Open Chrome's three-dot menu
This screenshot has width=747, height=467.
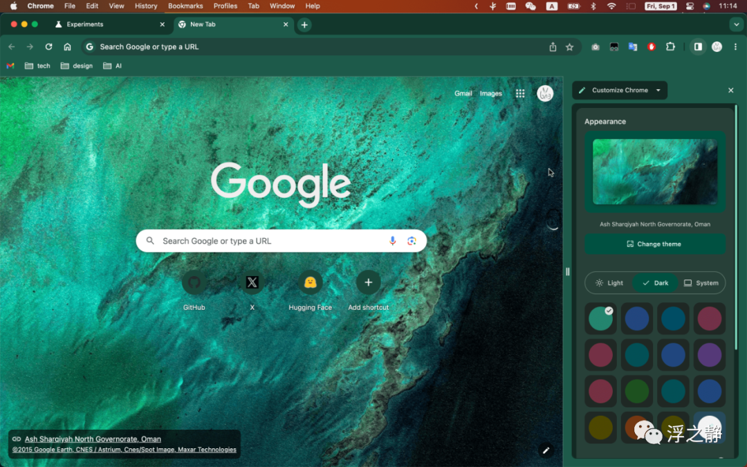point(735,47)
